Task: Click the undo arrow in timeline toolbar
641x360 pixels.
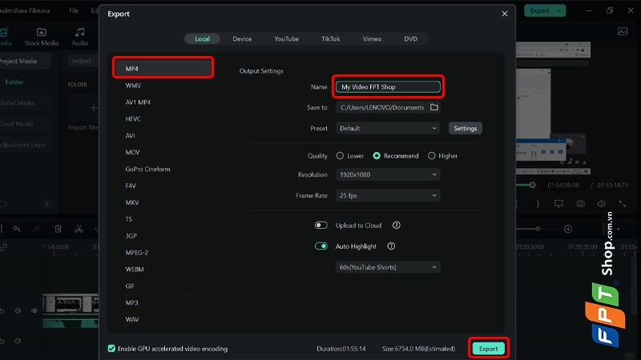Action: (x=16, y=229)
